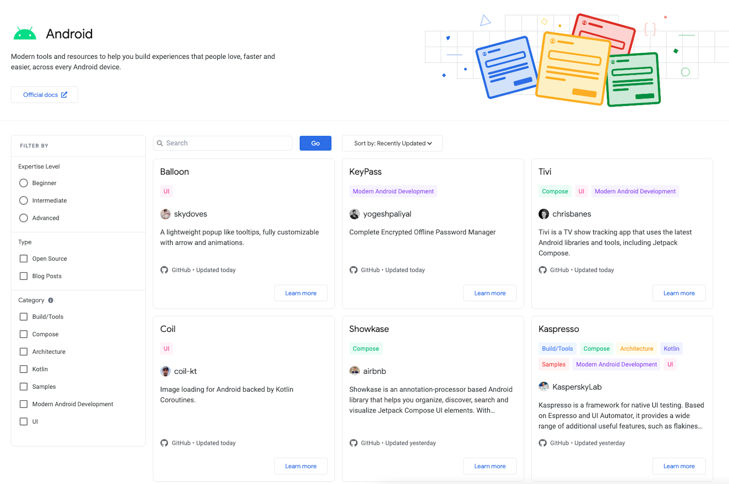The height and width of the screenshot is (484, 729).
Task: Click the GitHub icon on the KeyPass card
Action: (353, 270)
